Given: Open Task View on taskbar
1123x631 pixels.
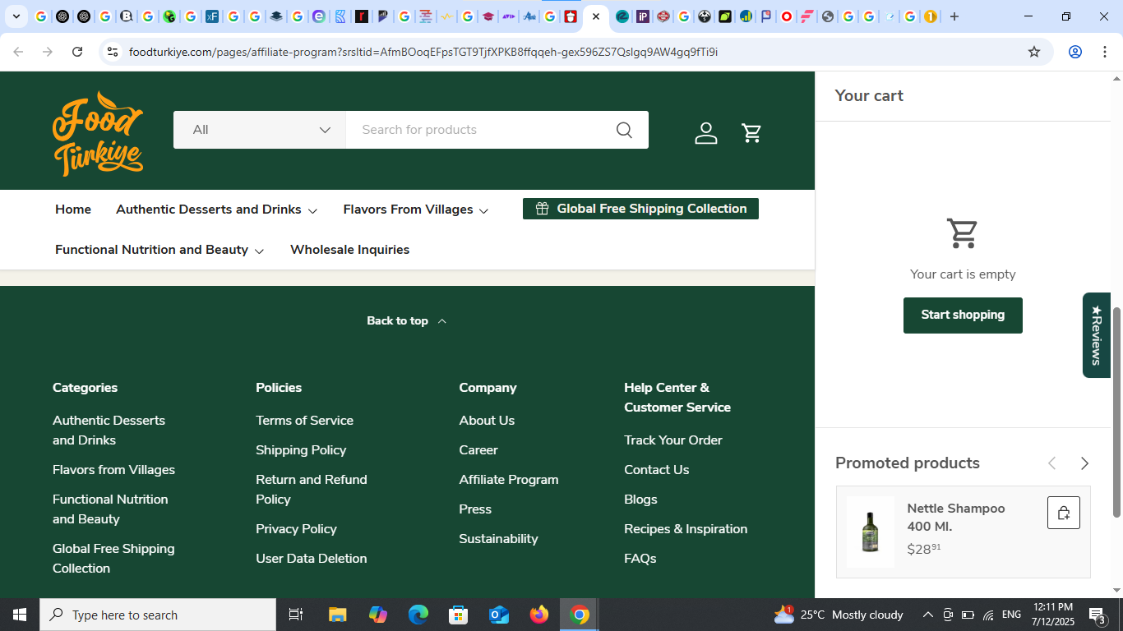Looking at the screenshot, I should point(296,615).
